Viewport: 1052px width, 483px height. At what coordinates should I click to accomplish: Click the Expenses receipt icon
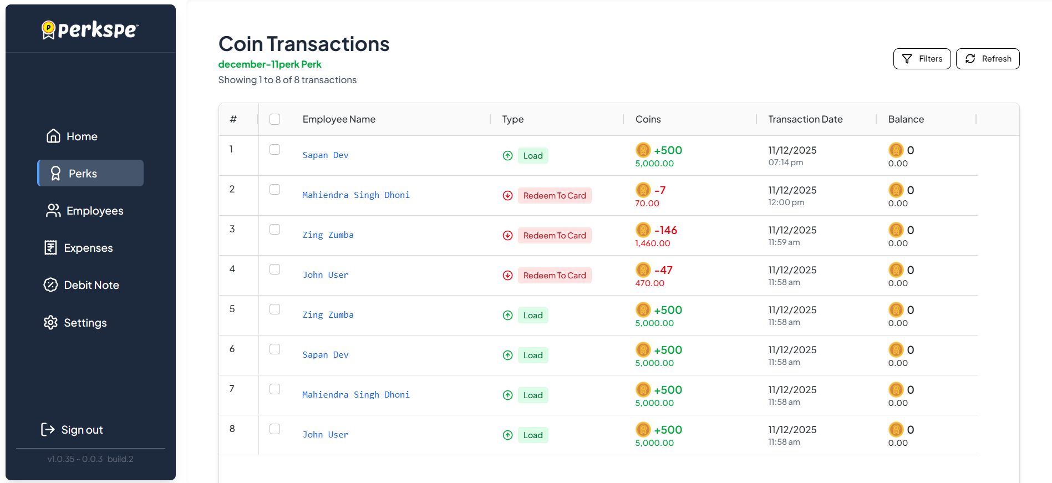tap(50, 248)
